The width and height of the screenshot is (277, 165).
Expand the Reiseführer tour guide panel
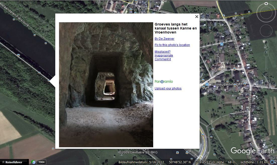coord(12,162)
